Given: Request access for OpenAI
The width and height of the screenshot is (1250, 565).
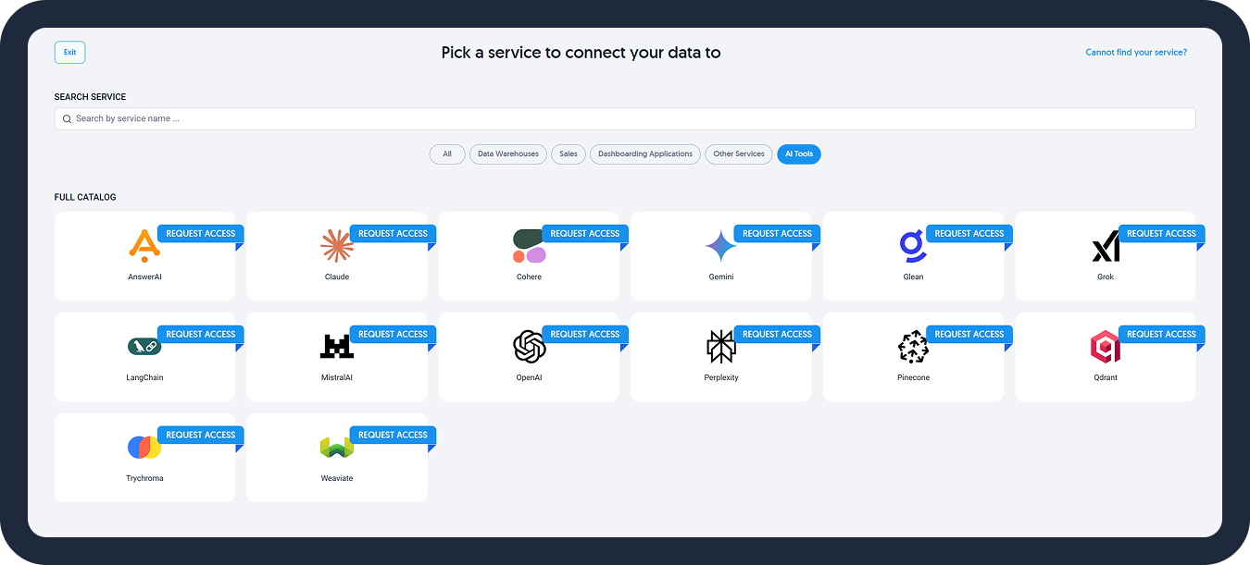Looking at the screenshot, I should pyautogui.click(x=585, y=335).
